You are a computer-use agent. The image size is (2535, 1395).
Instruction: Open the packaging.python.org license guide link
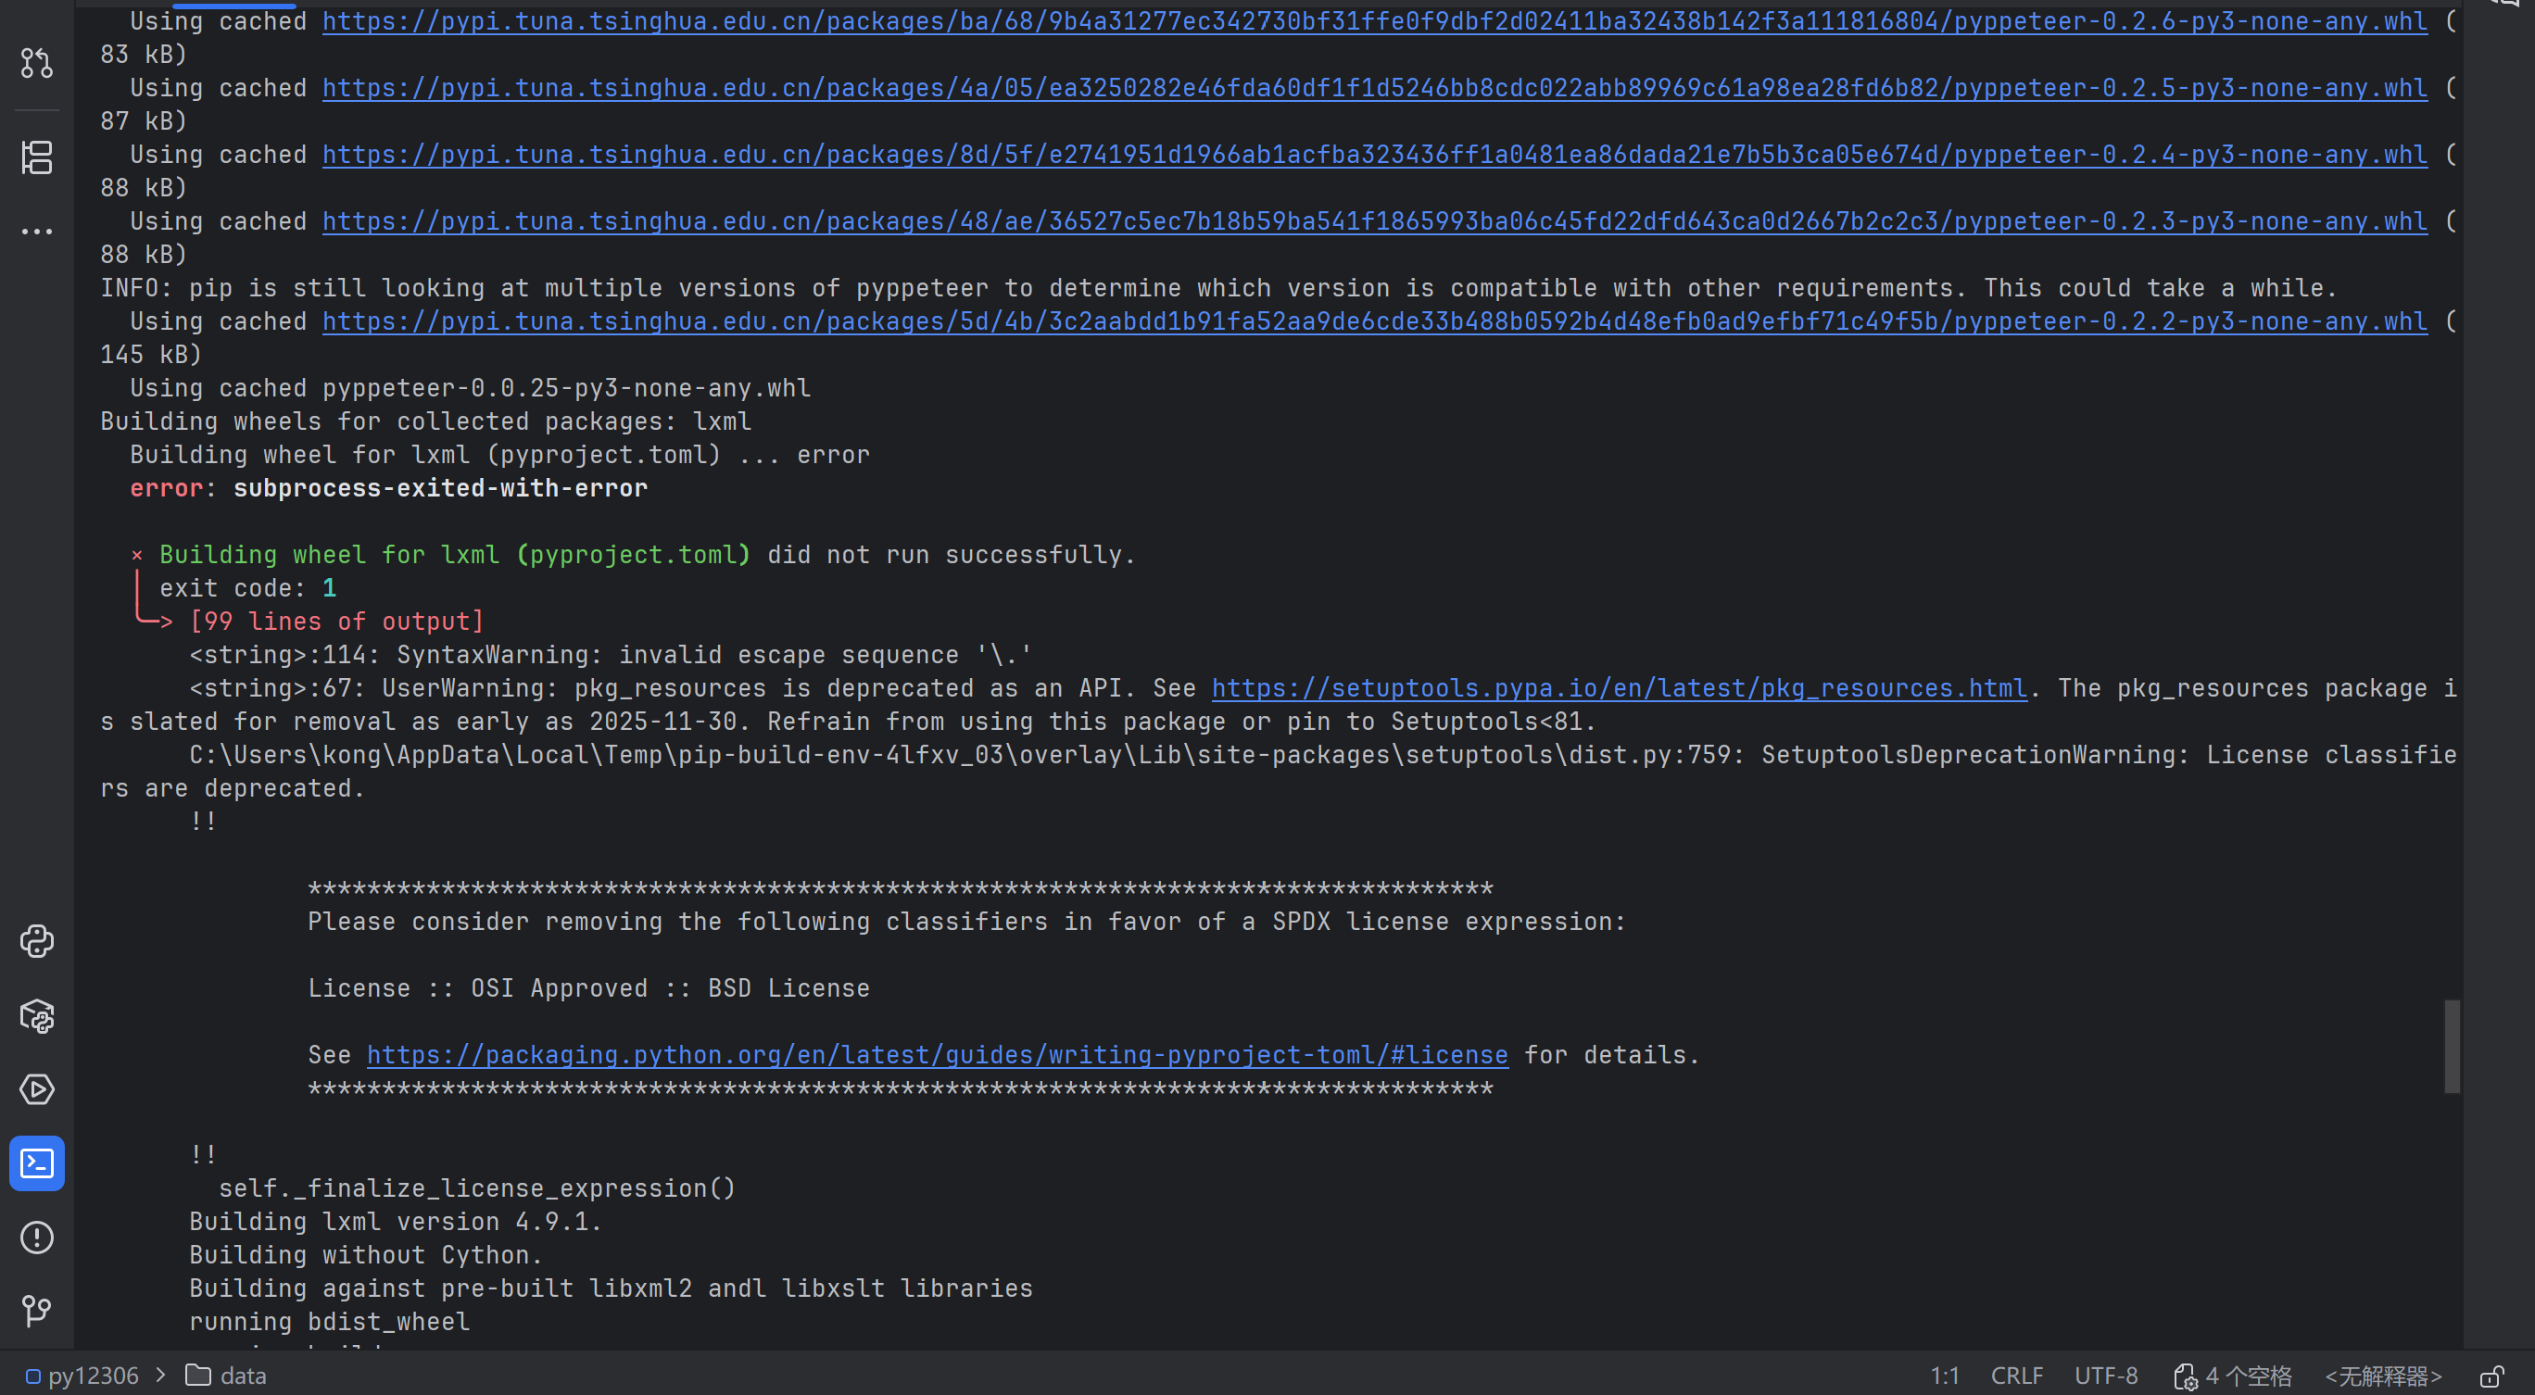pyautogui.click(x=937, y=1056)
